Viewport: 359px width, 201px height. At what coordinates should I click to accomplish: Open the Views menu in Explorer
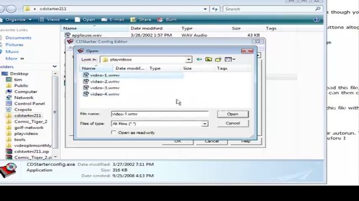(49, 20)
